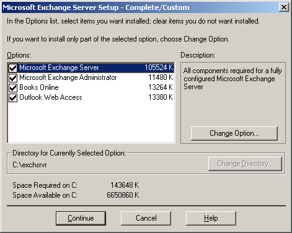
Task: Open Help for this dialog
Action: tap(211, 218)
